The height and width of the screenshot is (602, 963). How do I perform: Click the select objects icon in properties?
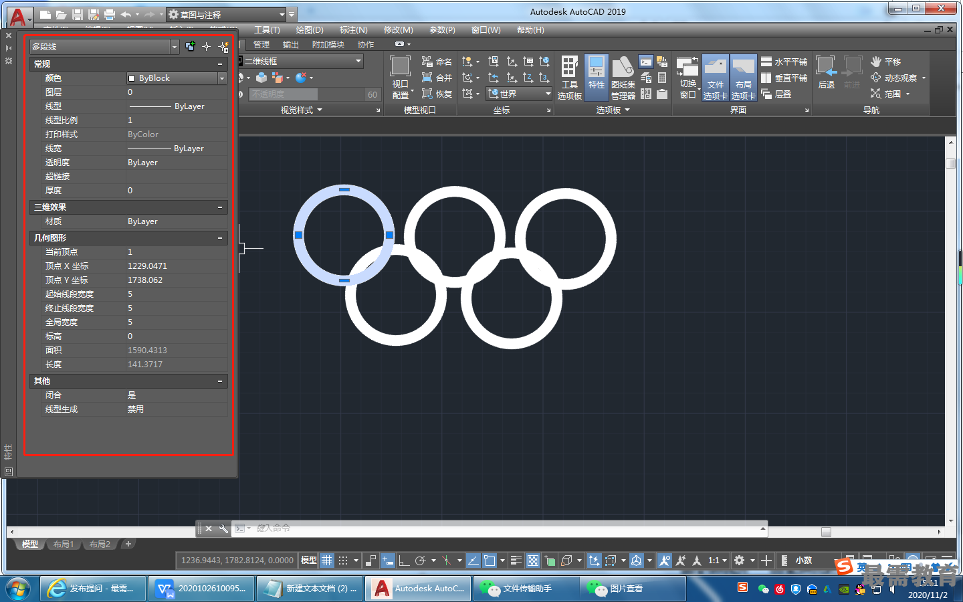click(207, 46)
